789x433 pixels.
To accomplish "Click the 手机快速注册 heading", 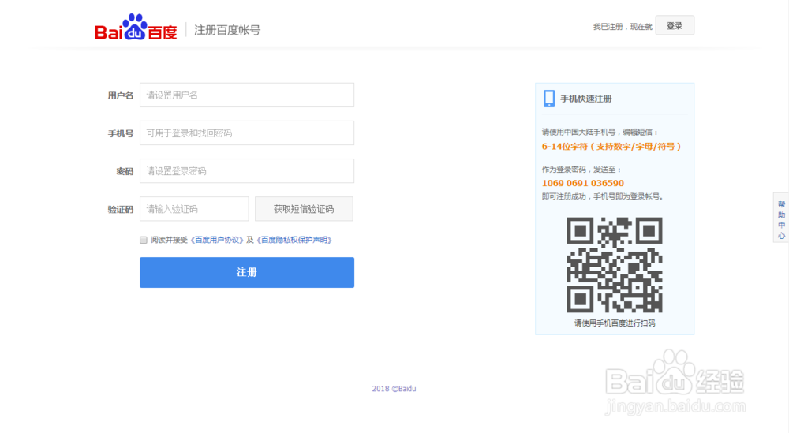I will (586, 99).
